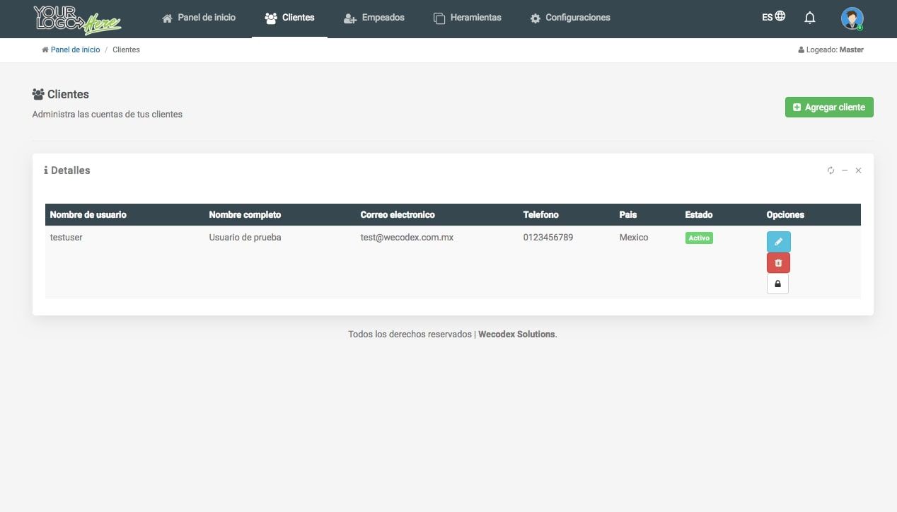The image size is (897, 512).
Task: Close the Detalles panel
Action: (x=858, y=170)
